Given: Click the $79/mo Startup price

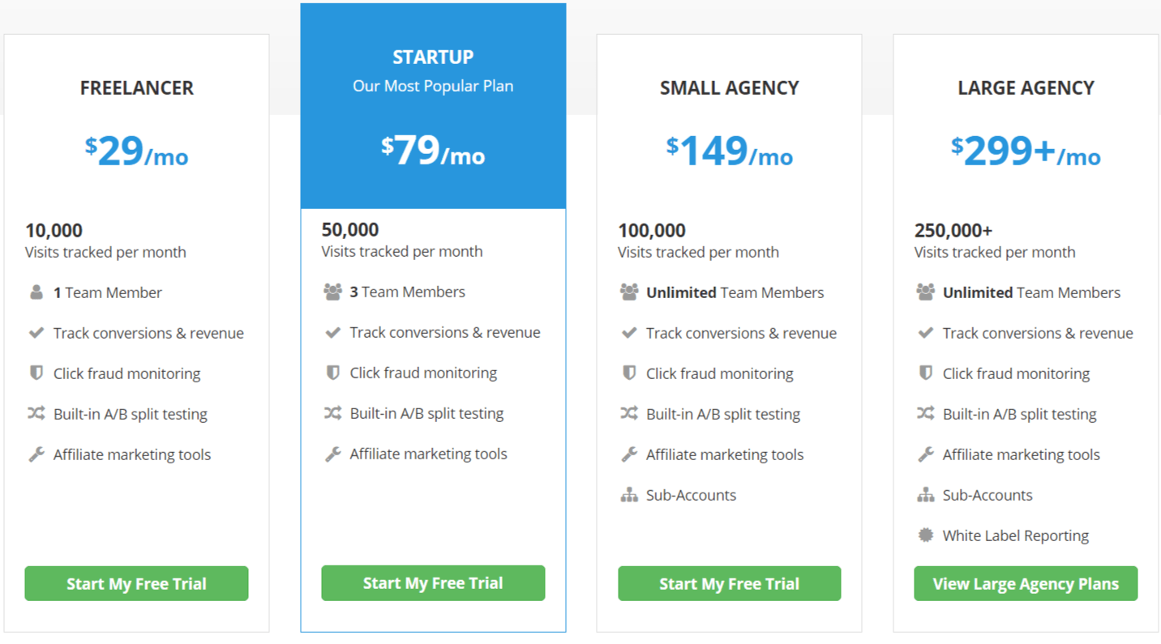Looking at the screenshot, I should click(433, 151).
